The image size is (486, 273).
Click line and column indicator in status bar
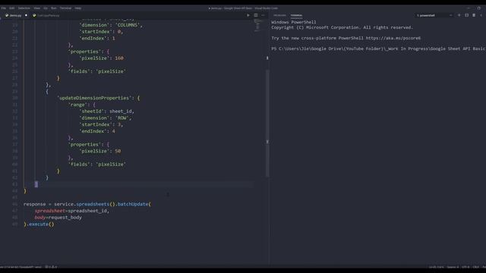tap(436, 267)
